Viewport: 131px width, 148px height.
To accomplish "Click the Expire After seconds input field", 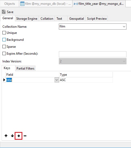I will (93, 54).
